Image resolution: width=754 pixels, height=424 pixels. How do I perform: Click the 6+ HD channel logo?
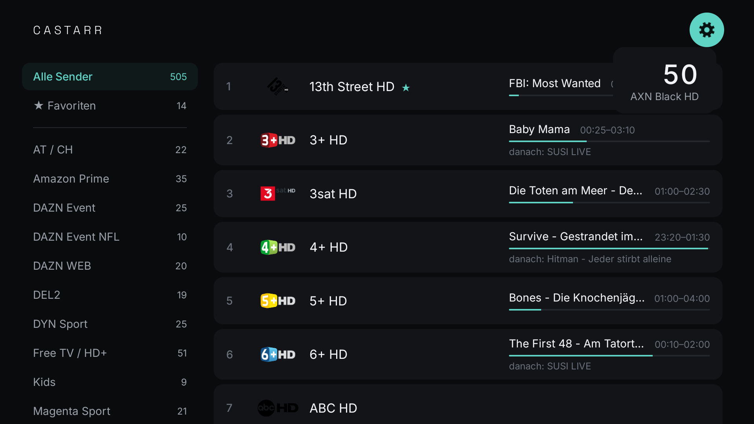click(278, 355)
